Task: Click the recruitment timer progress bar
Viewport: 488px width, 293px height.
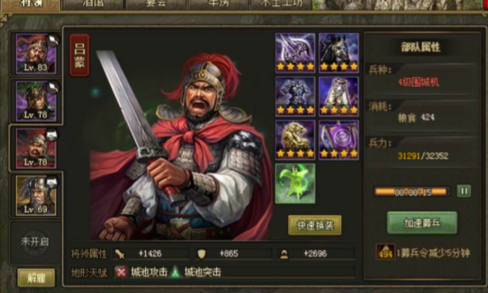Action: pos(412,192)
